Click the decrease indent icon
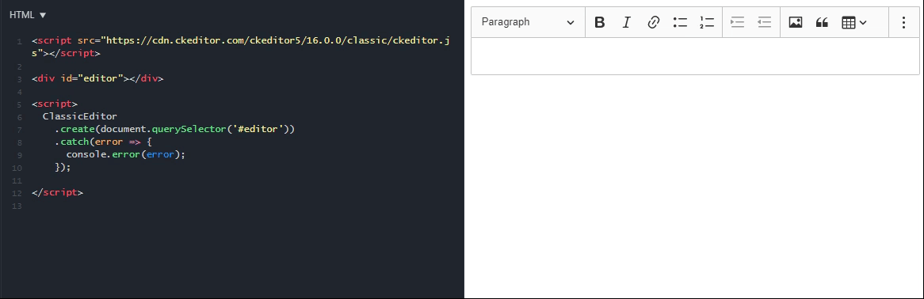This screenshot has width=924, height=299. click(x=764, y=22)
